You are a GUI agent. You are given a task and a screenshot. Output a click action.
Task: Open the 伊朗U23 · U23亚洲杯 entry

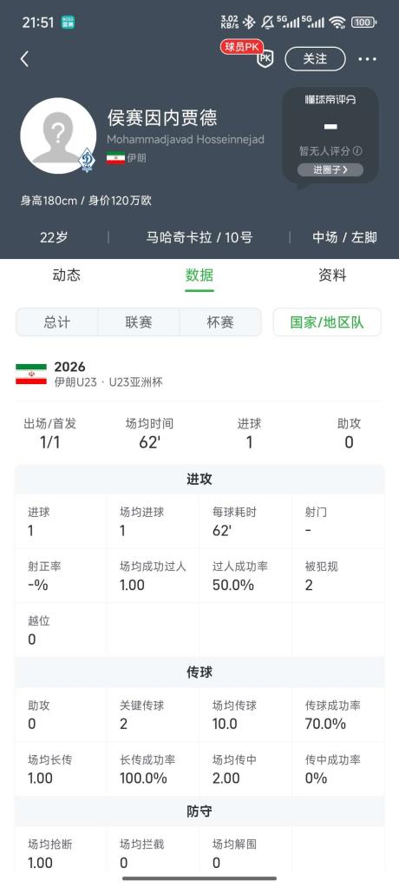pos(108,382)
